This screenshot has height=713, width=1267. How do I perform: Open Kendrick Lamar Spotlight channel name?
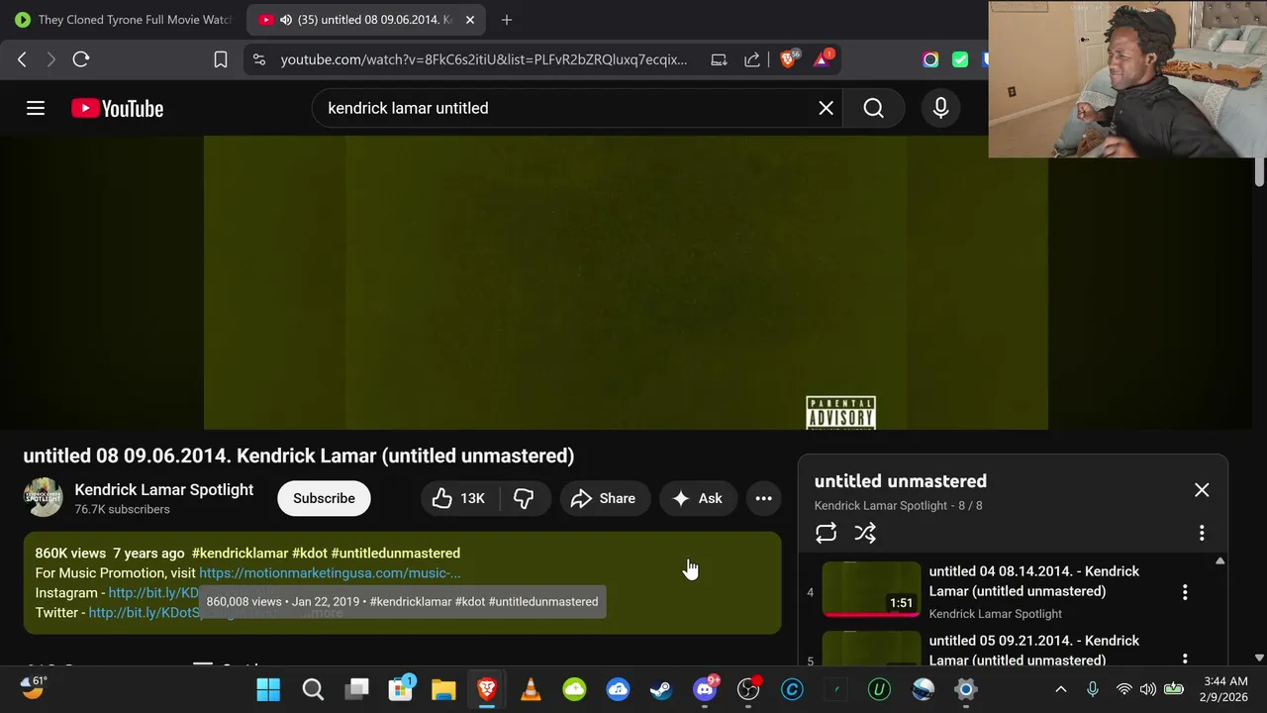[164, 489]
